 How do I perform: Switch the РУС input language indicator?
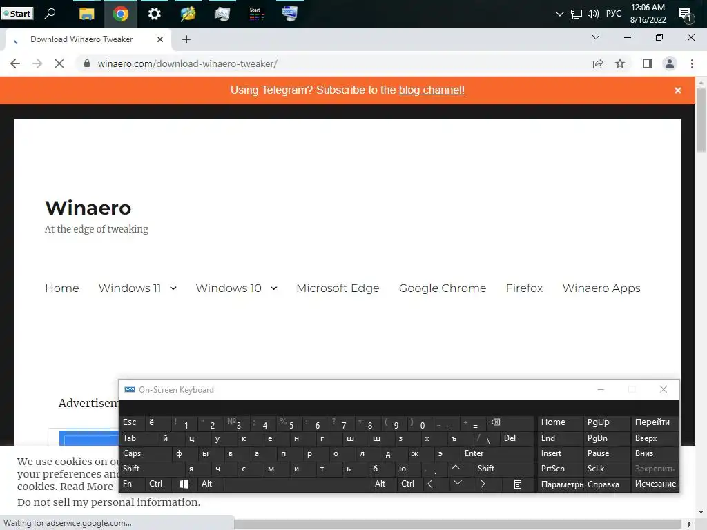[x=613, y=14]
